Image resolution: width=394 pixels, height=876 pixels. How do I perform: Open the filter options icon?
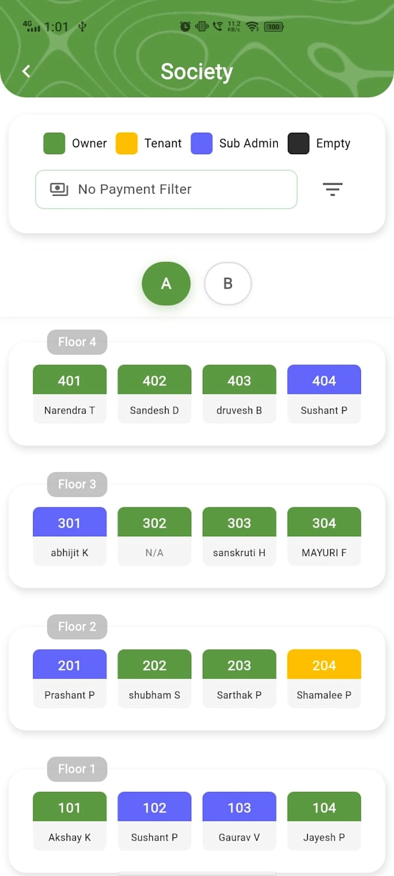(333, 189)
